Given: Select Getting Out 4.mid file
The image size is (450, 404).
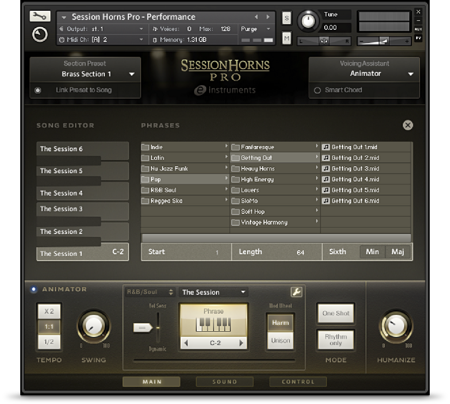Looking at the screenshot, I should click(366, 180).
